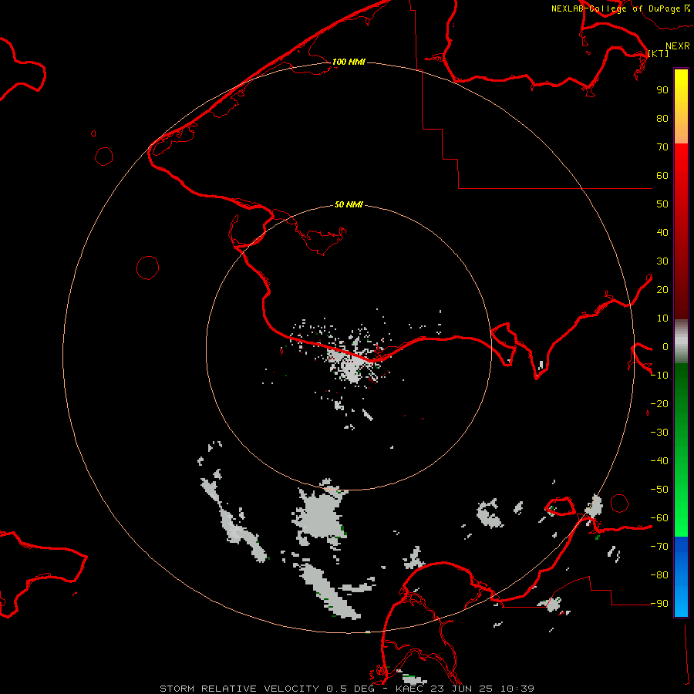Select the positive "10" knot scale label
This screenshot has height=694, width=694.
[x=662, y=318]
